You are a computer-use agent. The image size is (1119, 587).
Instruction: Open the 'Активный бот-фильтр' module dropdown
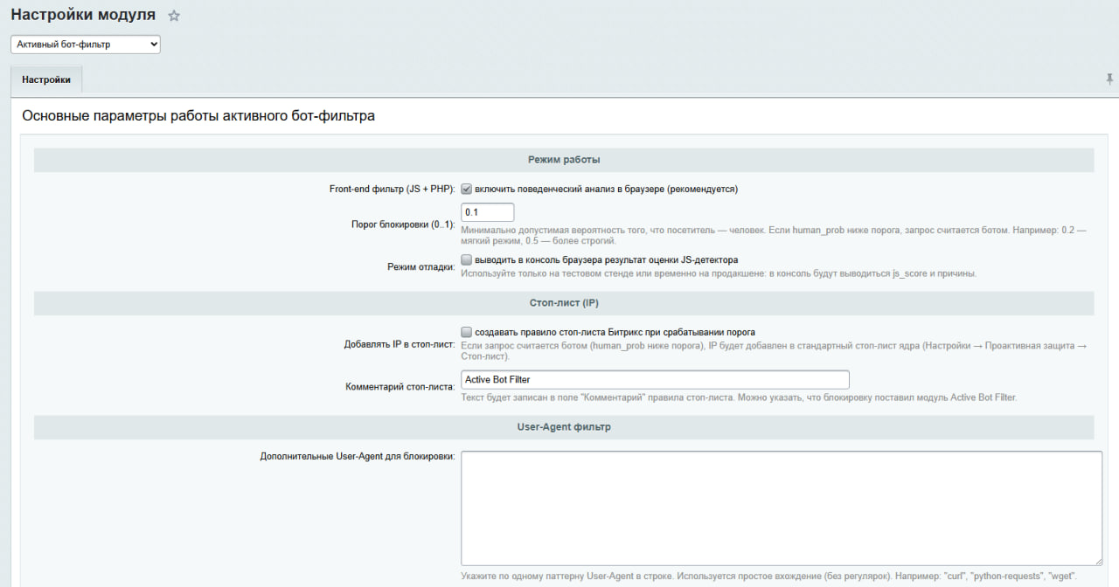click(x=86, y=44)
